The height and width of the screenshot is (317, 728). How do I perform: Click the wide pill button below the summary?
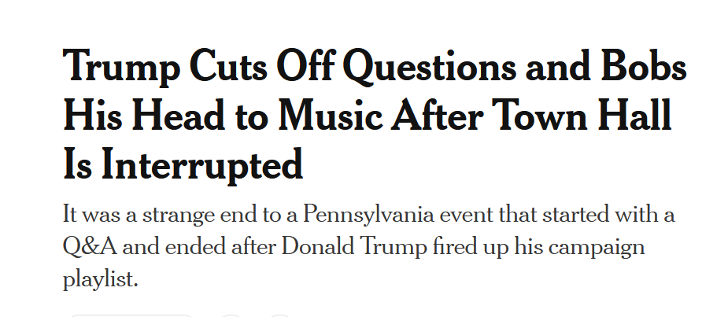pos(130,315)
